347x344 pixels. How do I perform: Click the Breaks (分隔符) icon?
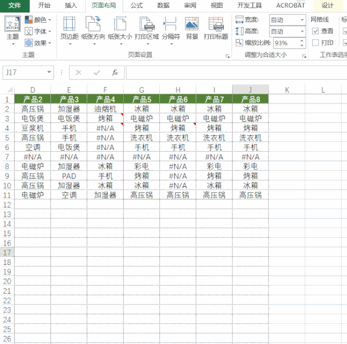[171, 24]
